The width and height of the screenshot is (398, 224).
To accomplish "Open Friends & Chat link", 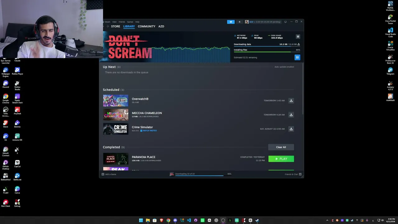I will point(291,174).
